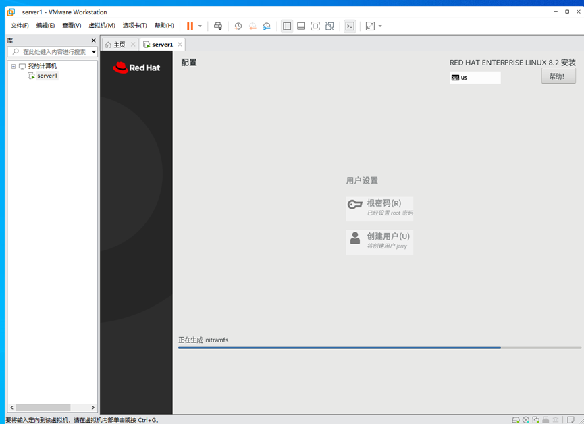584x424 pixels.
Task: Pause the virtual machine
Action: click(x=190, y=26)
